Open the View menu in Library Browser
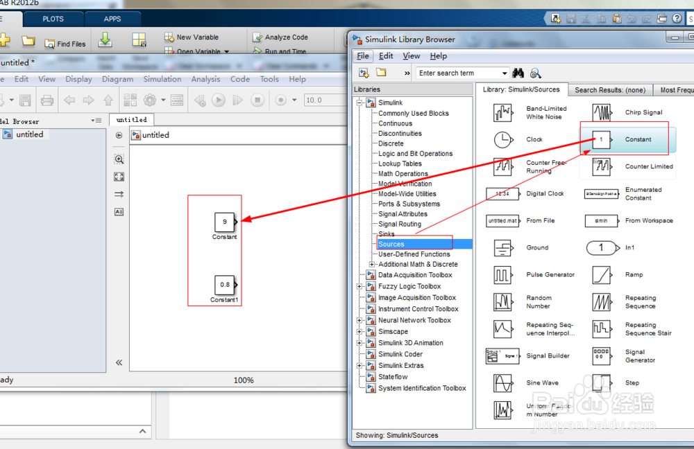The width and height of the screenshot is (694, 449). [x=411, y=56]
